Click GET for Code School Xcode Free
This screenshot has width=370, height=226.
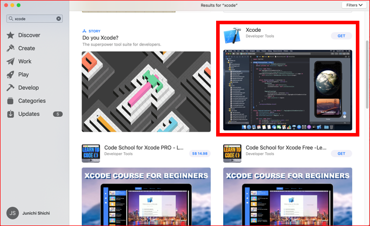pos(341,153)
